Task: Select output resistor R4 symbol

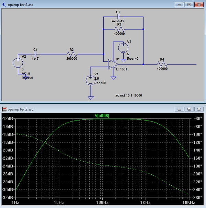Action: coord(162,64)
